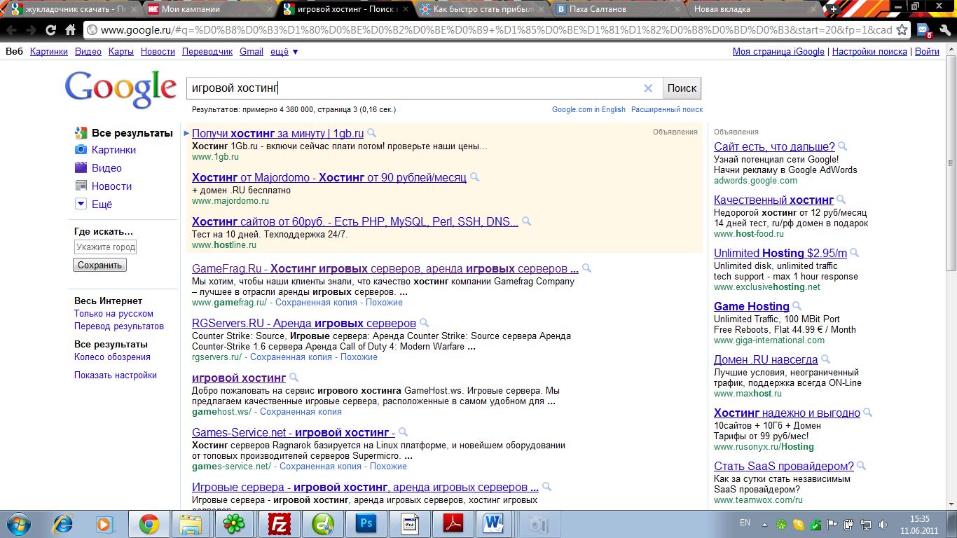Switch to Photoshop in the taskbar
This screenshot has width=957, height=538.
point(366,524)
